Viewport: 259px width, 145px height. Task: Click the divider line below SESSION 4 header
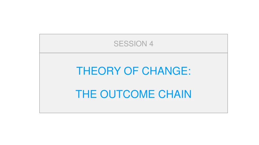(134, 53)
